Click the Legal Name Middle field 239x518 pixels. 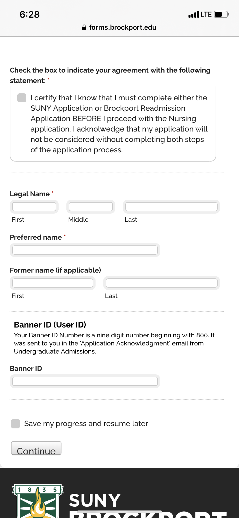91,207
